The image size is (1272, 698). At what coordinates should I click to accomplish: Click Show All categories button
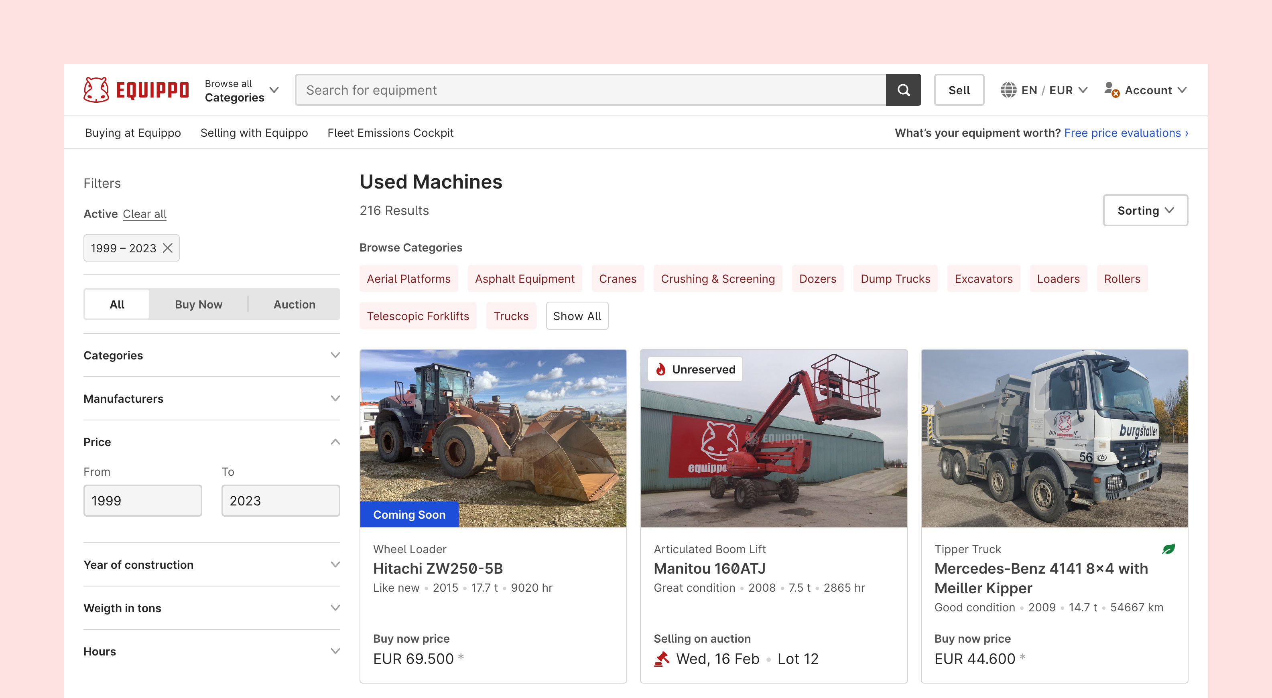tap(577, 316)
